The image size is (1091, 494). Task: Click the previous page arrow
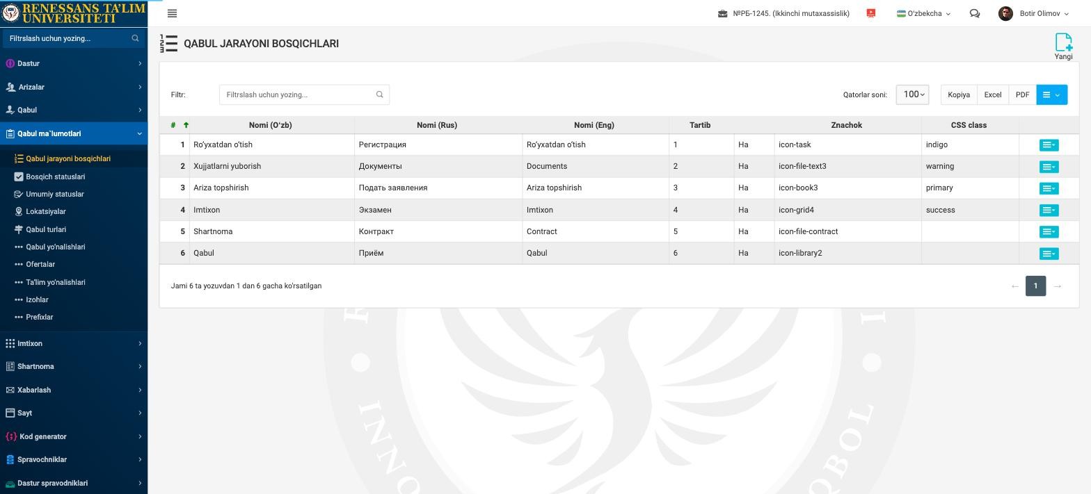[x=1014, y=286]
